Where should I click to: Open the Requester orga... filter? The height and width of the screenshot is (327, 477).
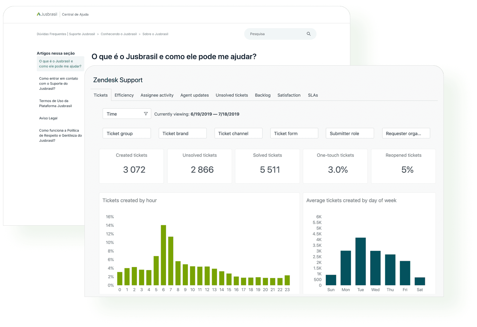tap(406, 133)
